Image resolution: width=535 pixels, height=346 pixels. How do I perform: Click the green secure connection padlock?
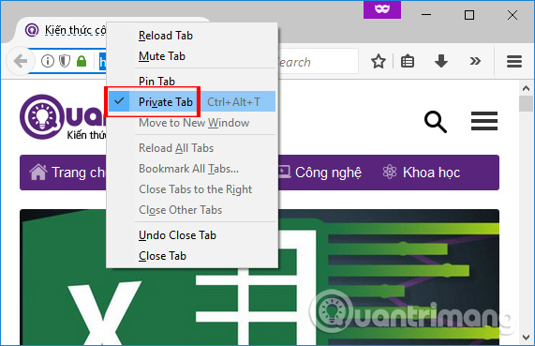click(x=82, y=62)
